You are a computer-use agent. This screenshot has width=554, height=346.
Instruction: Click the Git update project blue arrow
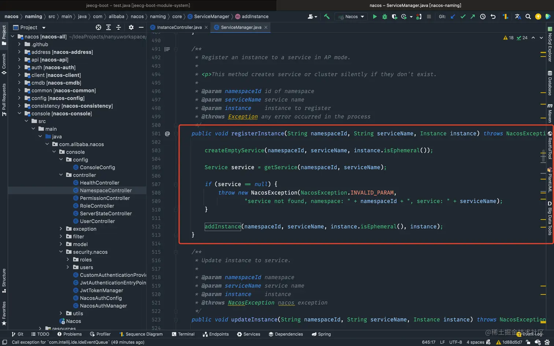pyautogui.click(x=453, y=16)
